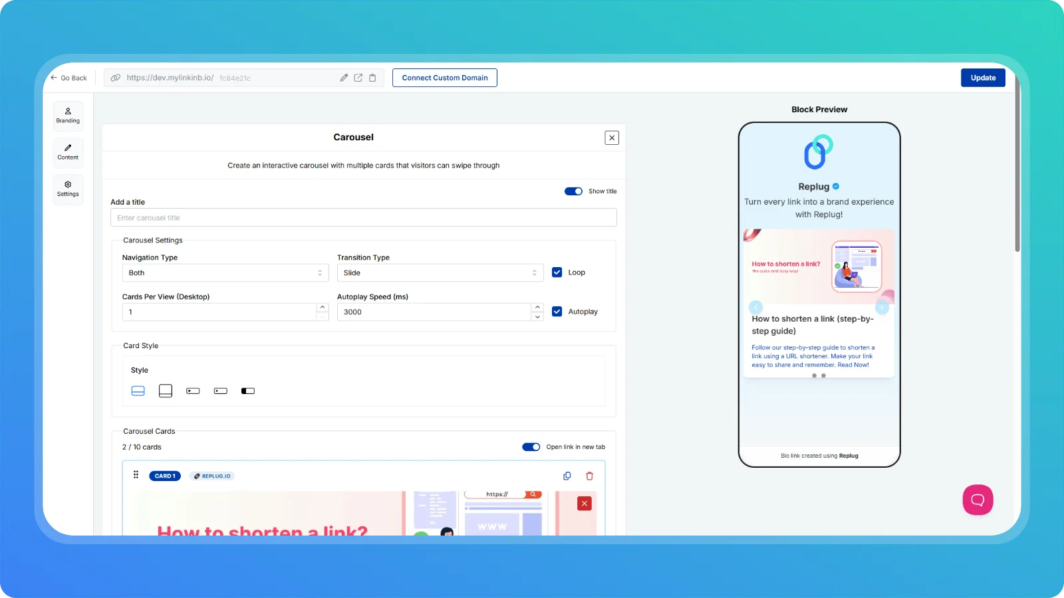Decrease Cards Per View with down stepper
1064x598 pixels.
click(x=323, y=317)
